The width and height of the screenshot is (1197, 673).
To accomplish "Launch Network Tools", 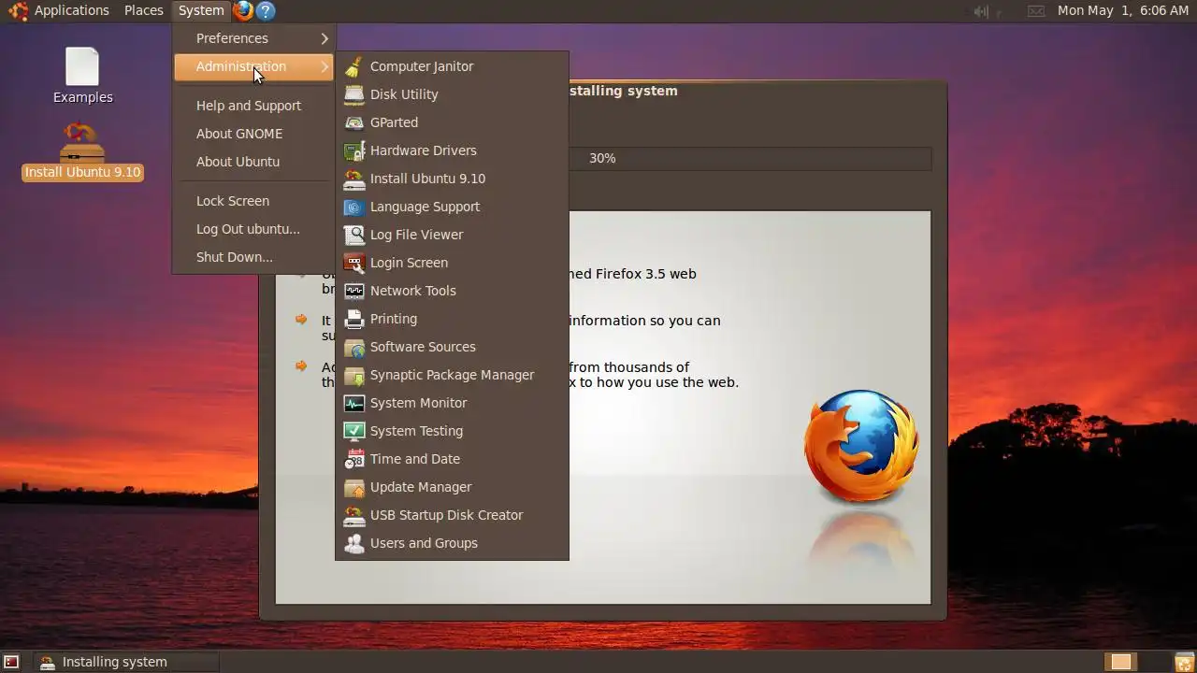I will [452, 291].
